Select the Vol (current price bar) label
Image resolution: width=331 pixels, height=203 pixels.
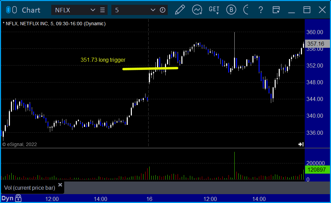coord(30,188)
